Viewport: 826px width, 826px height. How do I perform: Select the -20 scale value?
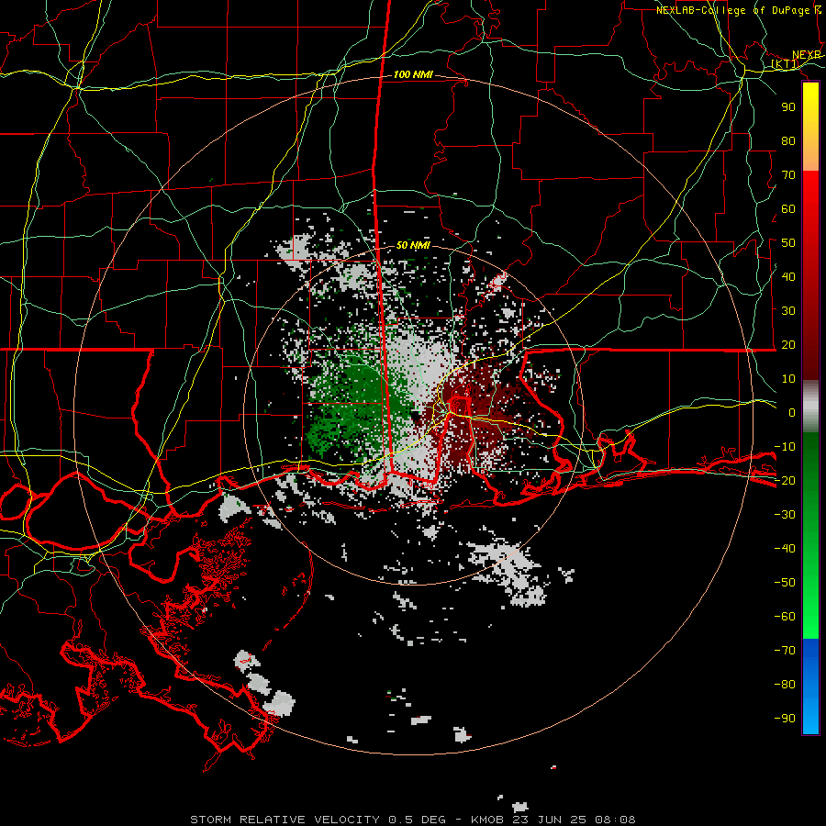pos(785,481)
